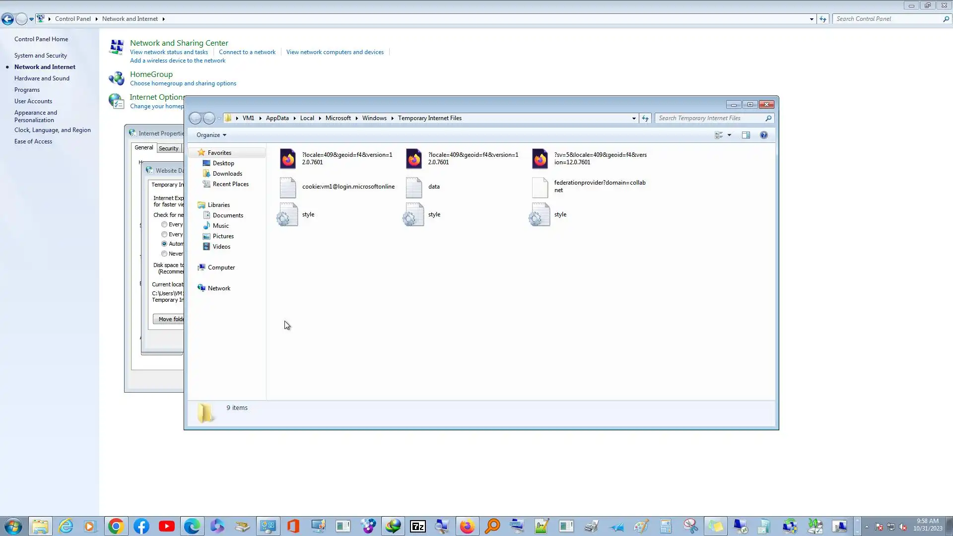Select the first Firefox locale file icon
This screenshot has height=536, width=953.
click(x=287, y=159)
